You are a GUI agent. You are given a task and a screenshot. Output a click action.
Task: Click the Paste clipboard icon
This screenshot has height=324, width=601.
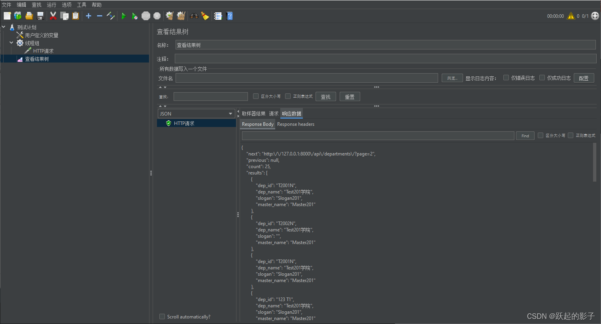coord(76,16)
